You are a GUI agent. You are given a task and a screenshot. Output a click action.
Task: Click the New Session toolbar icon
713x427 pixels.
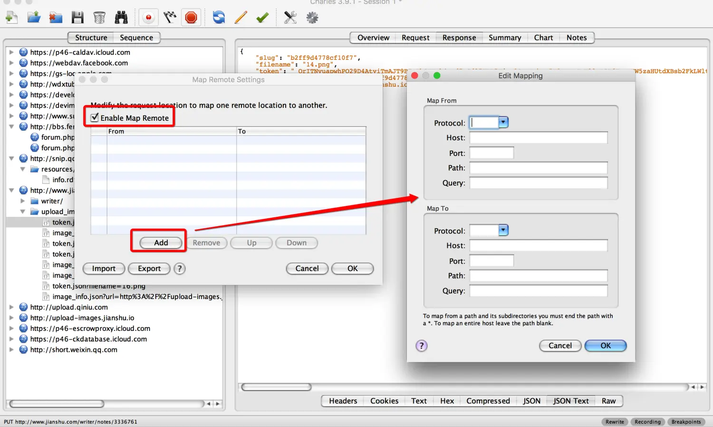coord(11,18)
